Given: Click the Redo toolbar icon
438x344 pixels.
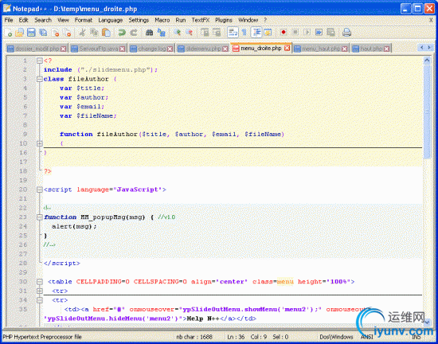Looking at the screenshot, I should [134, 33].
